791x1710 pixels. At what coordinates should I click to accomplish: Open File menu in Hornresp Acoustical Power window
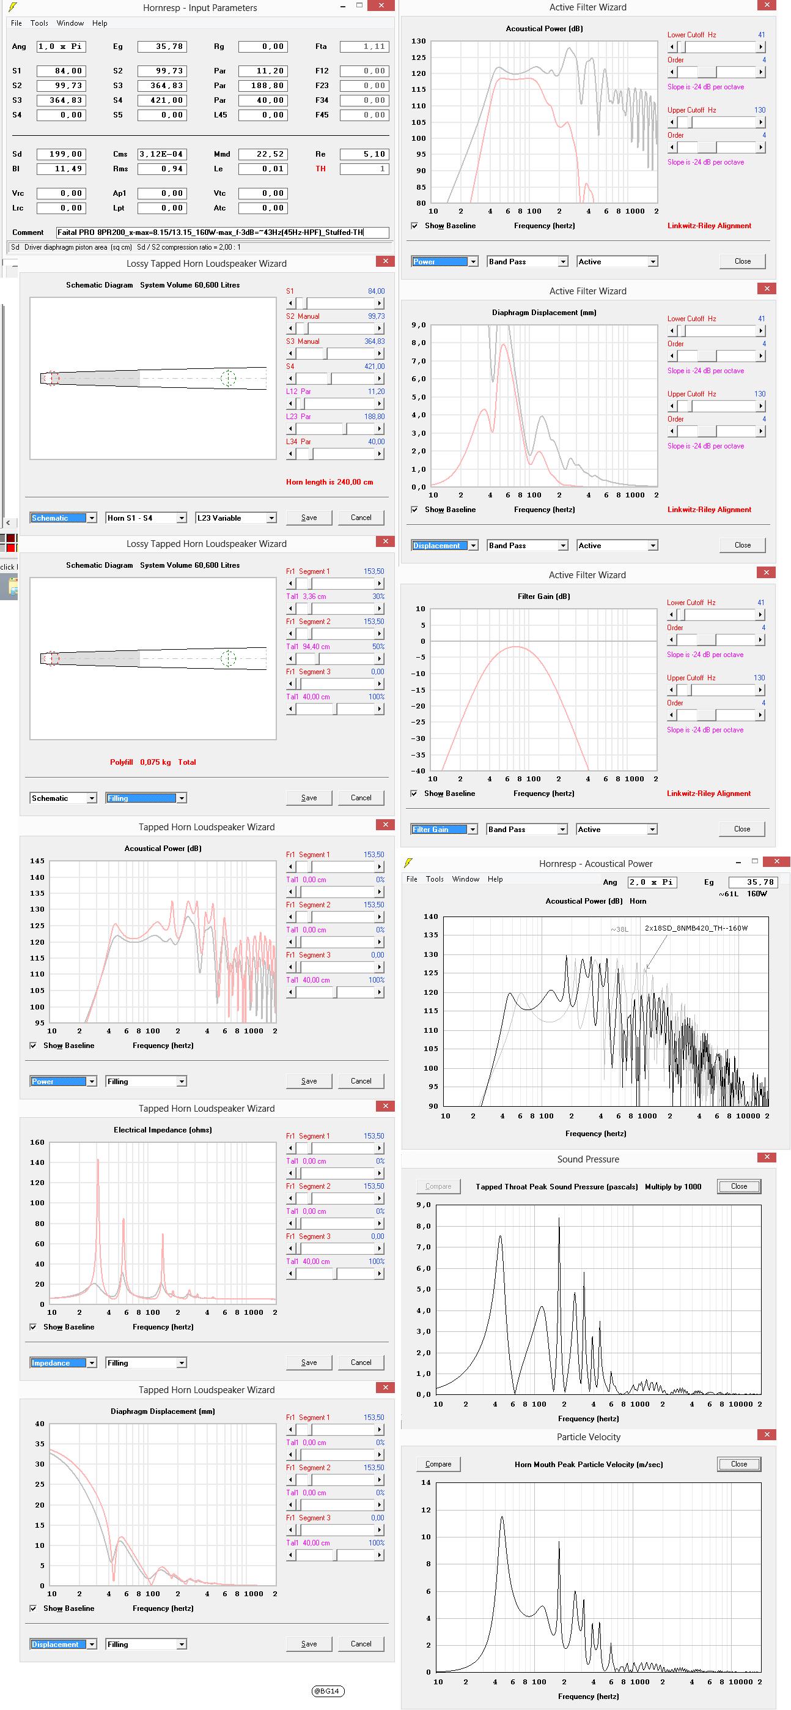tap(412, 879)
